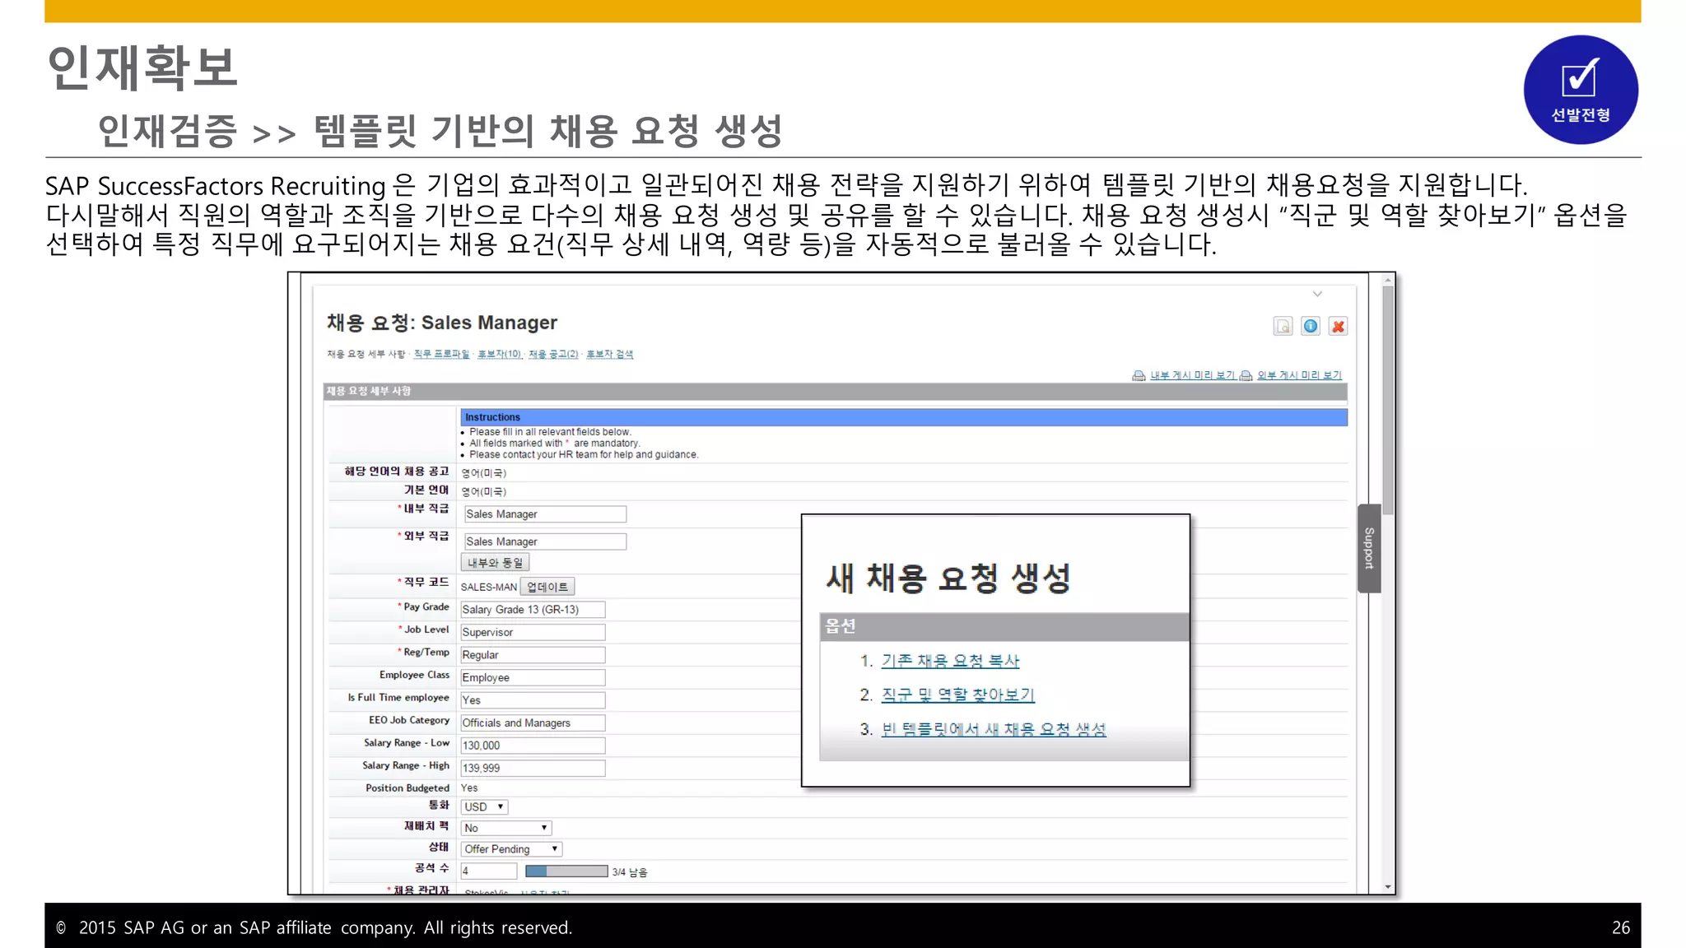Screen dimensions: 1686x948
Task: Click the Job Level Supervisor field
Action: click(x=533, y=632)
